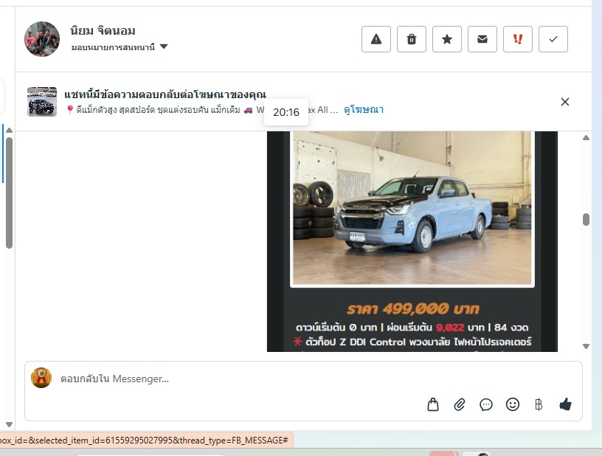Mark conversation as spam with warning icon
Screen dimensions: 602x456
[376, 39]
